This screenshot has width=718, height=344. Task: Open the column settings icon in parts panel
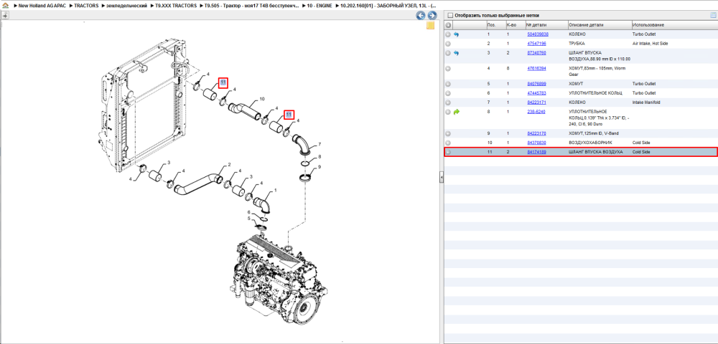712,15
